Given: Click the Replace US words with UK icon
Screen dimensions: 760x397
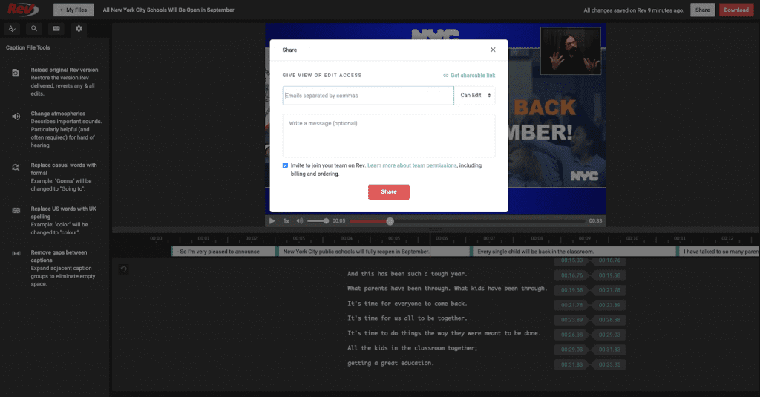Looking at the screenshot, I should 16,211.
